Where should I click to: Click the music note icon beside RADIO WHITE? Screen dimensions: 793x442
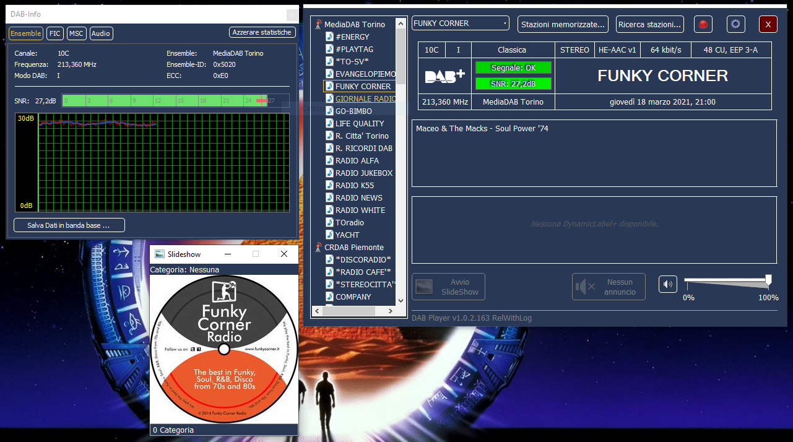pos(329,210)
